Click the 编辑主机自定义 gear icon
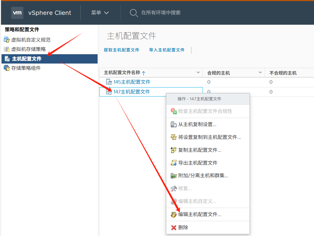This screenshot has width=314, height=236. coord(174,201)
